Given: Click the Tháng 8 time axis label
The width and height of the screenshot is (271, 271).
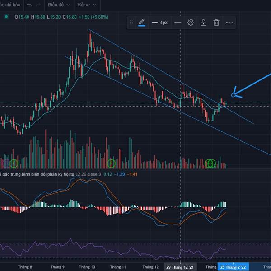Looking at the screenshot, I should (x=25, y=267).
